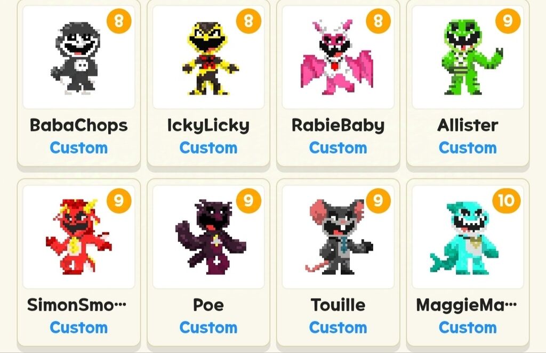Viewport: 546px width, 353px height.
Task: Click the orange 9 badge on Allister
Action: click(x=508, y=21)
